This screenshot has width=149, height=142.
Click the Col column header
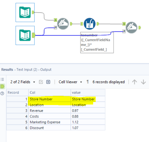coord(49,93)
